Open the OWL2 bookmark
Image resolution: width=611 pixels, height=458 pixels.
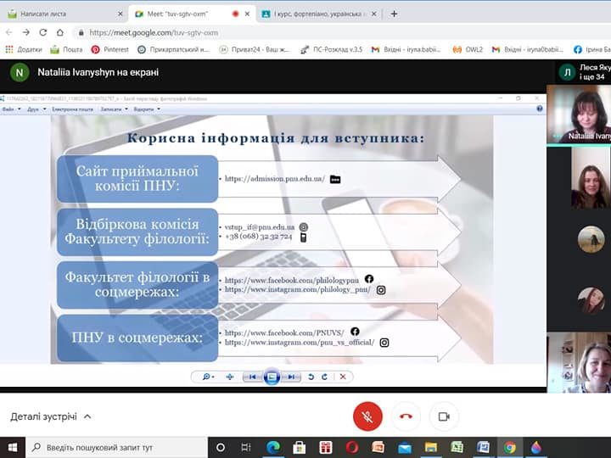point(469,49)
